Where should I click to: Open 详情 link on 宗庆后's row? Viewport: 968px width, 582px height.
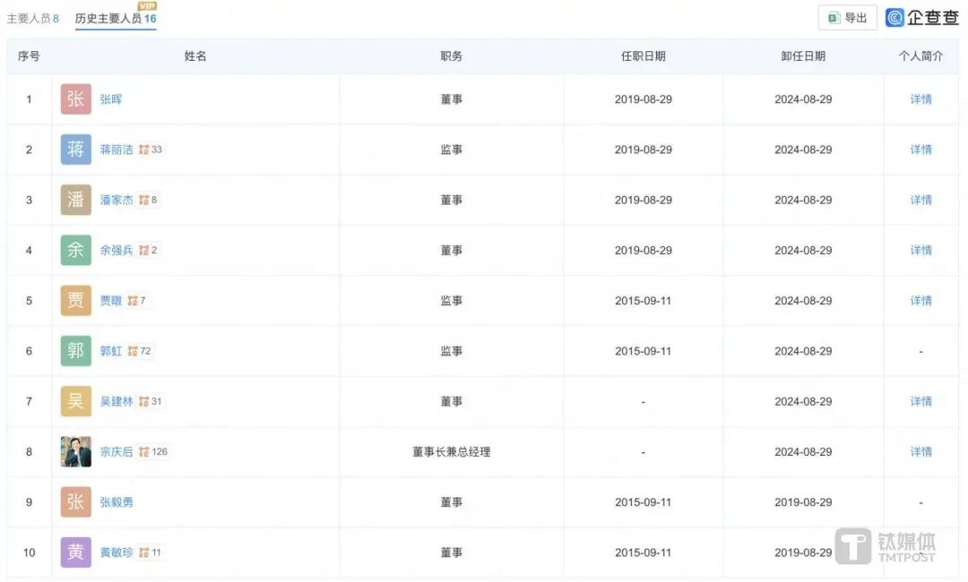pos(920,451)
